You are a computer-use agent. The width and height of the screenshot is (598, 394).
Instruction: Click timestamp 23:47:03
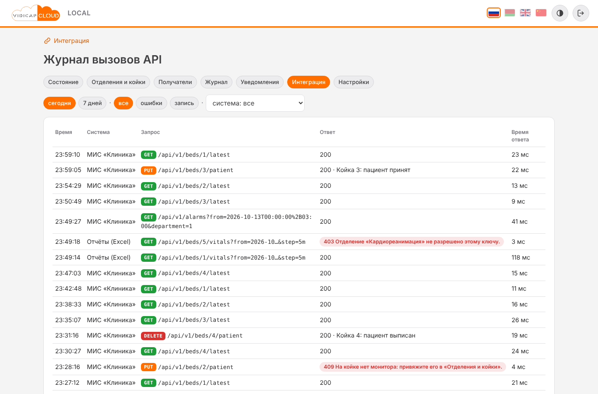68,273
